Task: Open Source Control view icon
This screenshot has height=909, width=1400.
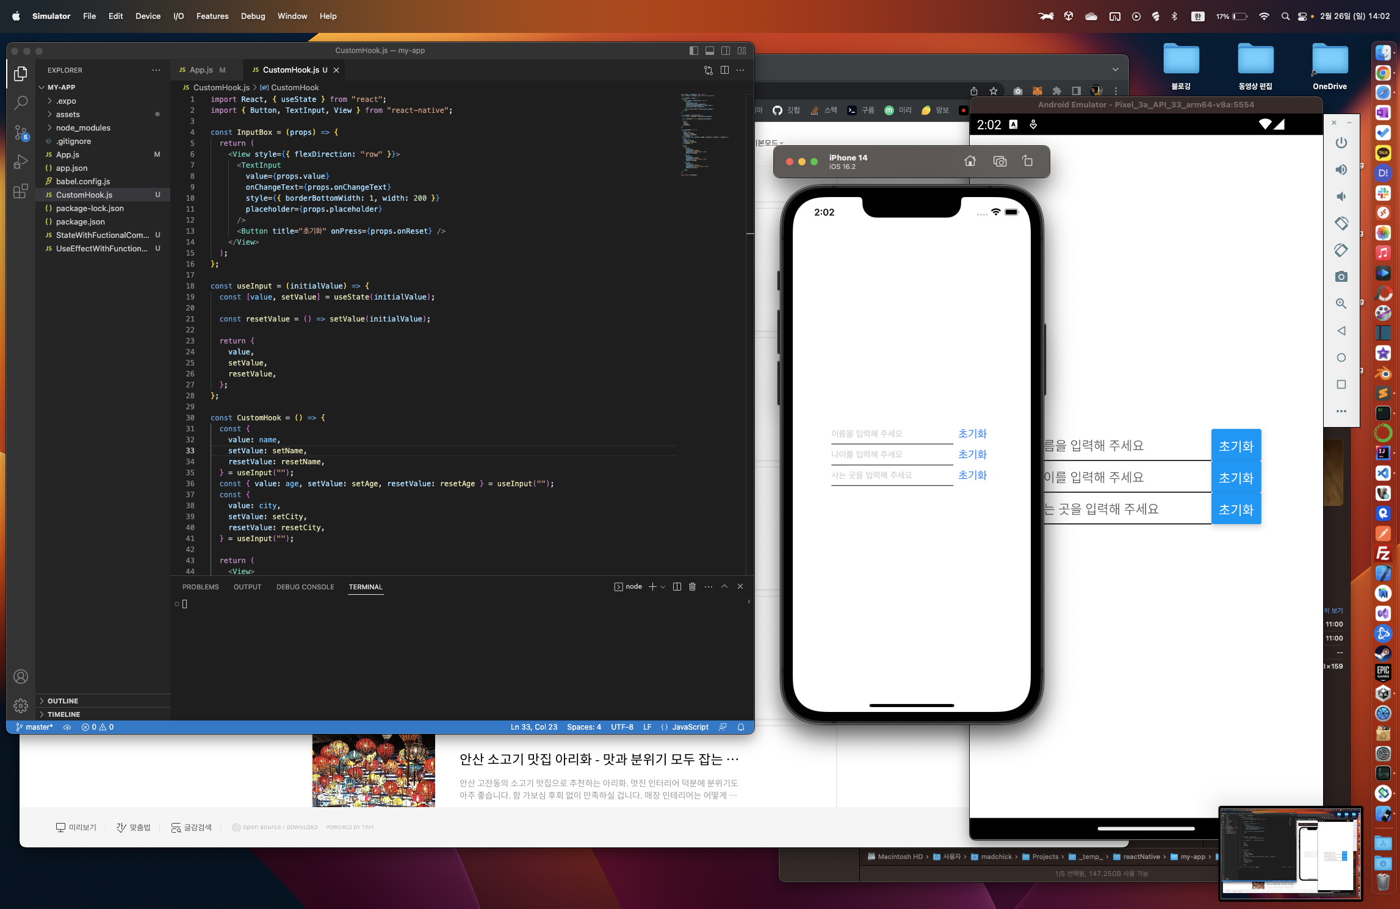Action: [21, 132]
